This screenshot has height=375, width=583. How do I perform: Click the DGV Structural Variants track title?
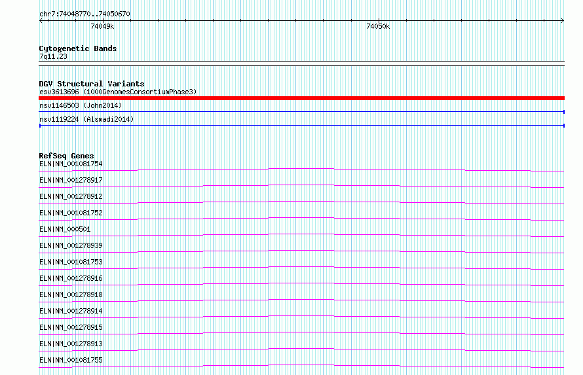[92, 84]
